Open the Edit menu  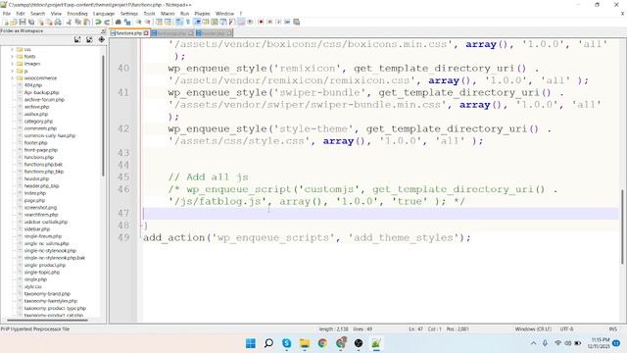pyautogui.click(x=21, y=14)
